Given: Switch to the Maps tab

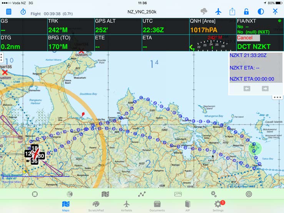Looking at the screenshot, I should pyautogui.click(x=66, y=206).
